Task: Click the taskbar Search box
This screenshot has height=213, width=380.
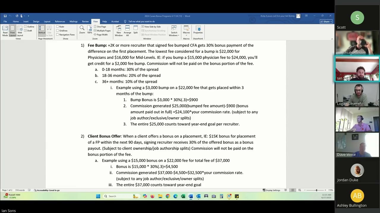Action: click(121, 196)
